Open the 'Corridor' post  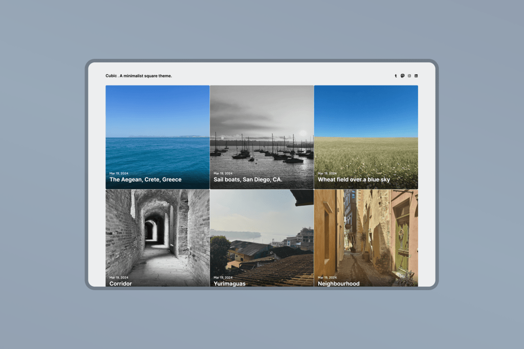[x=120, y=283]
